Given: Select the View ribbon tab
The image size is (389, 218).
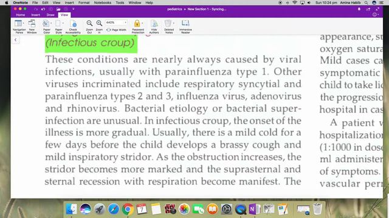Looking at the screenshot, I should [x=64, y=15].
